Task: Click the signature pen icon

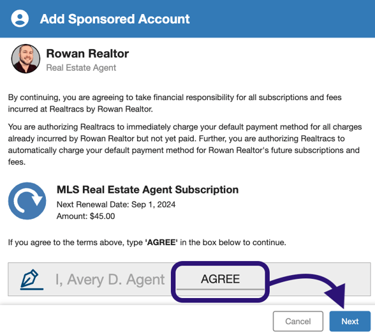Action: [32, 279]
